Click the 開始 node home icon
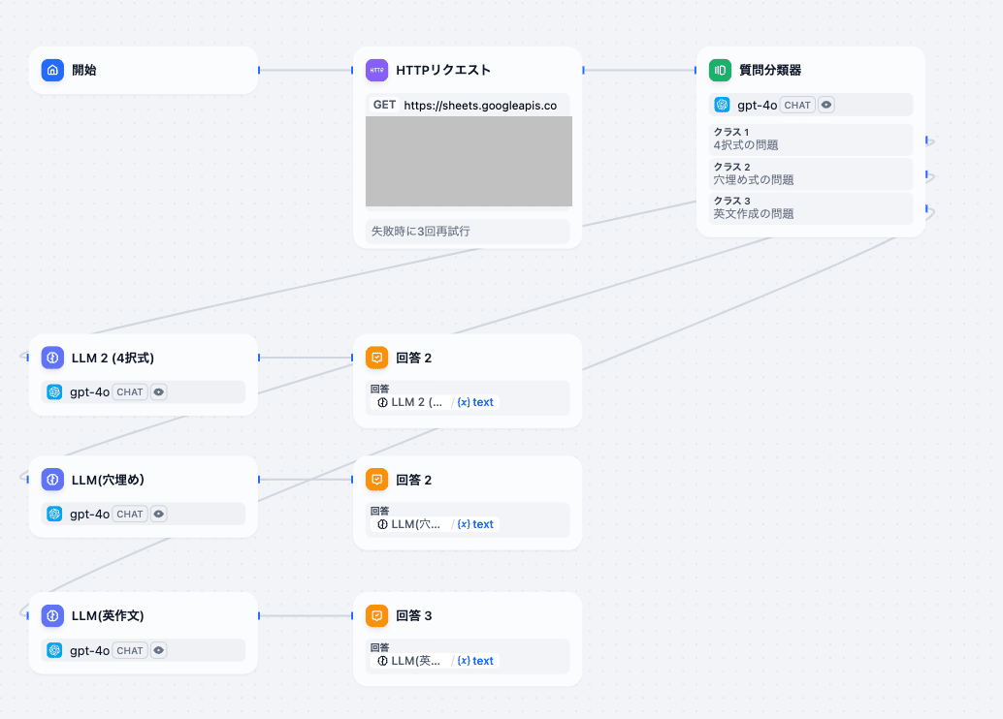1003x719 pixels. [52, 70]
